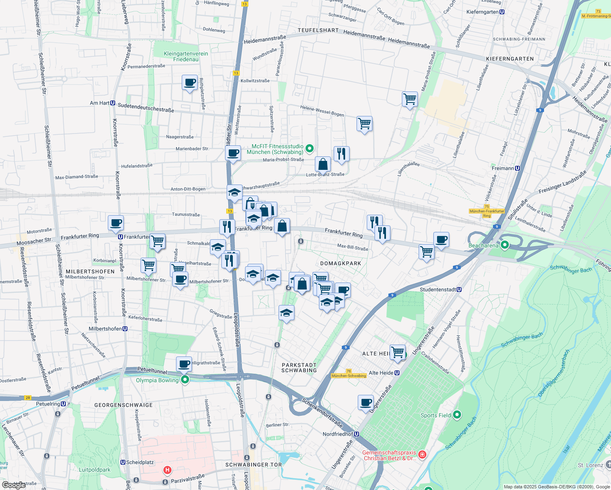Open the Scheidplatz U-Bahn station symbol
Viewport: 611px width, 490px height.
pyautogui.click(x=122, y=462)
